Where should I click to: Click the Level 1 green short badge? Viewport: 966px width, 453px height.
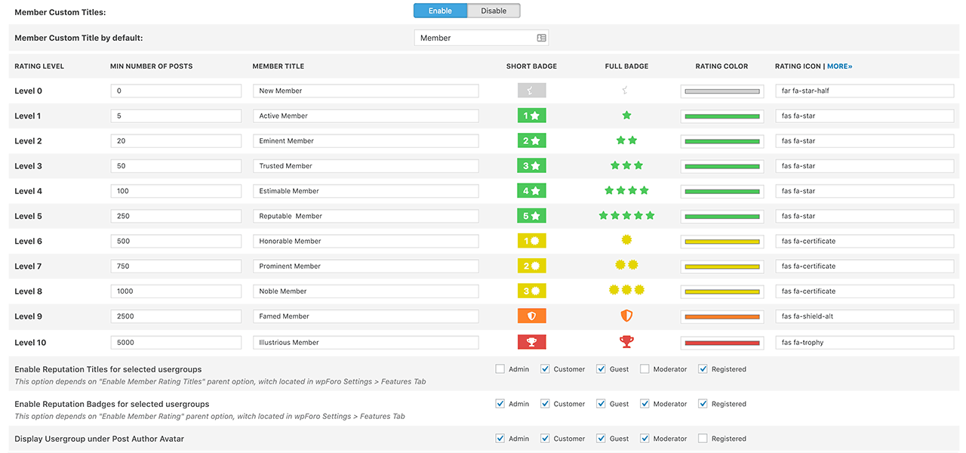531,116
